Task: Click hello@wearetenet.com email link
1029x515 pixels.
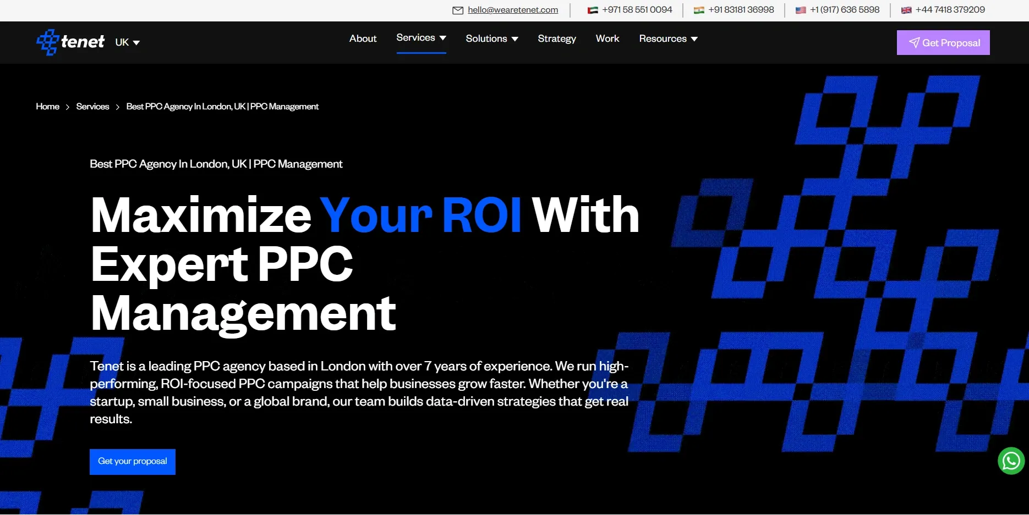Action: [x=512, y=10]
